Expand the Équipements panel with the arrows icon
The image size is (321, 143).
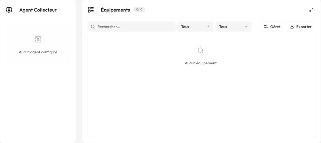pos(311,10)
